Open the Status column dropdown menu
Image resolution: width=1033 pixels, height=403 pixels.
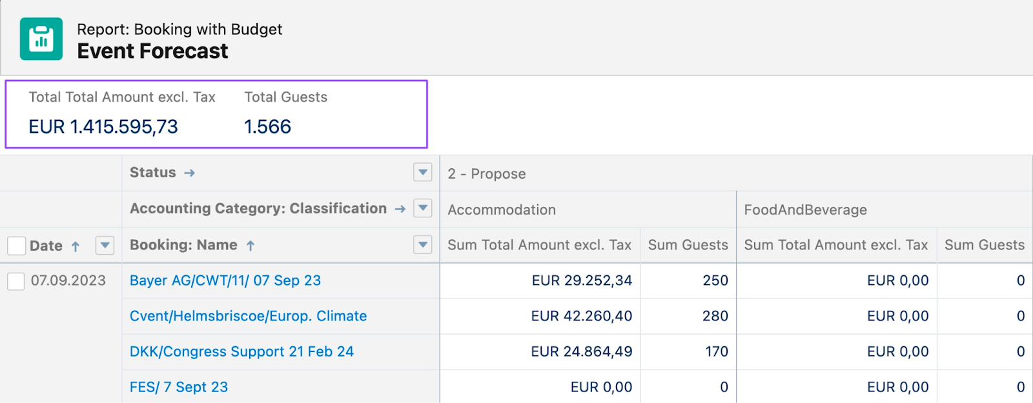coord(422,172)
